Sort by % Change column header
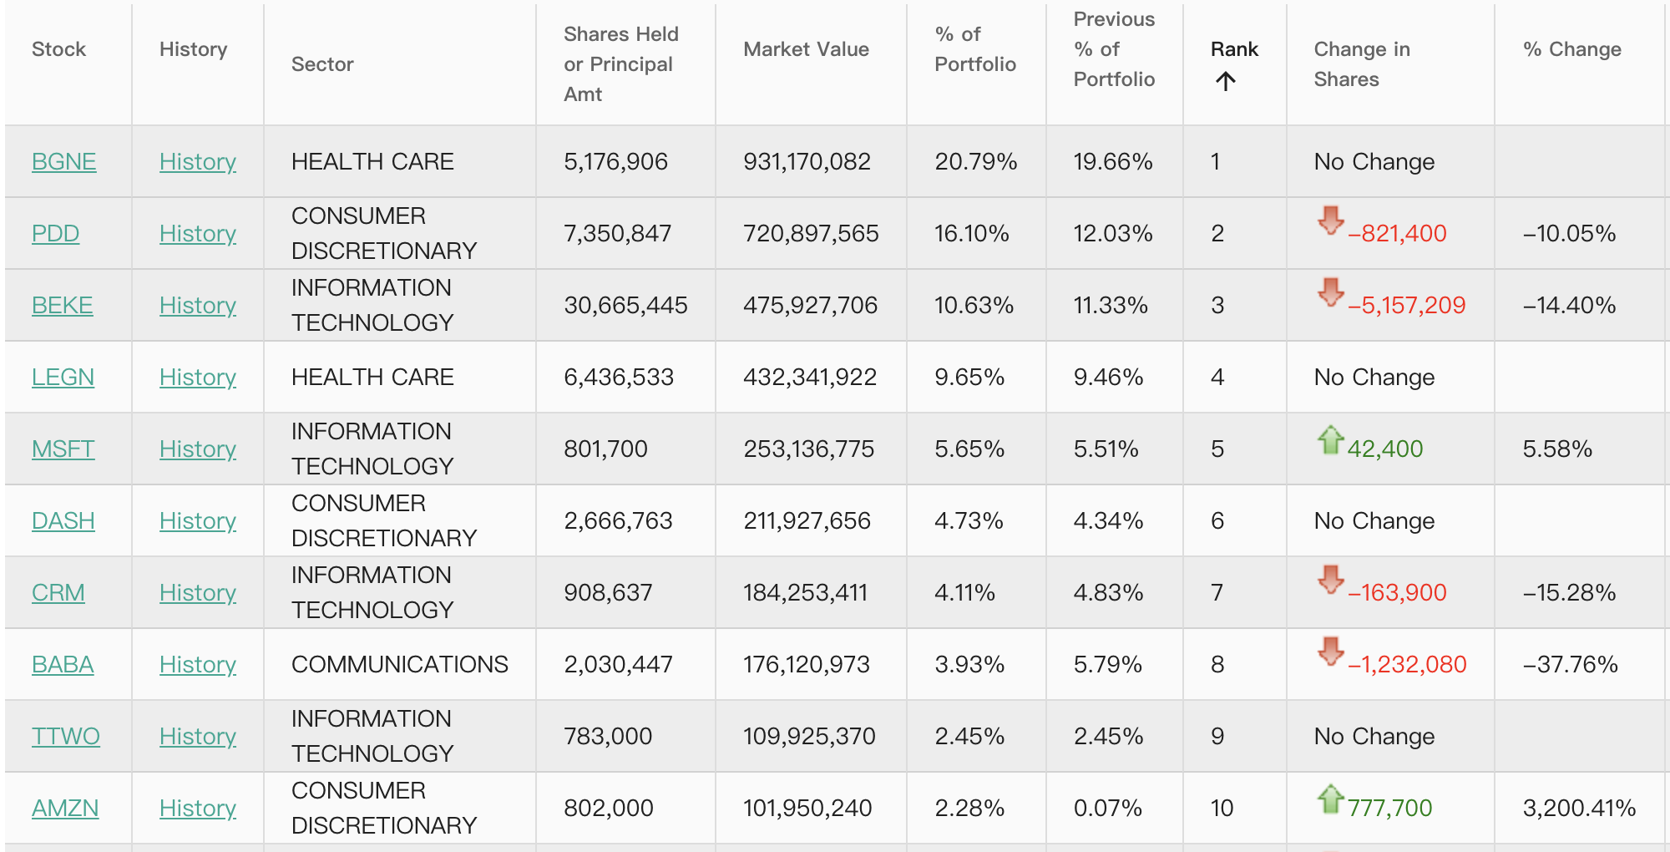 coord(1571,49)
